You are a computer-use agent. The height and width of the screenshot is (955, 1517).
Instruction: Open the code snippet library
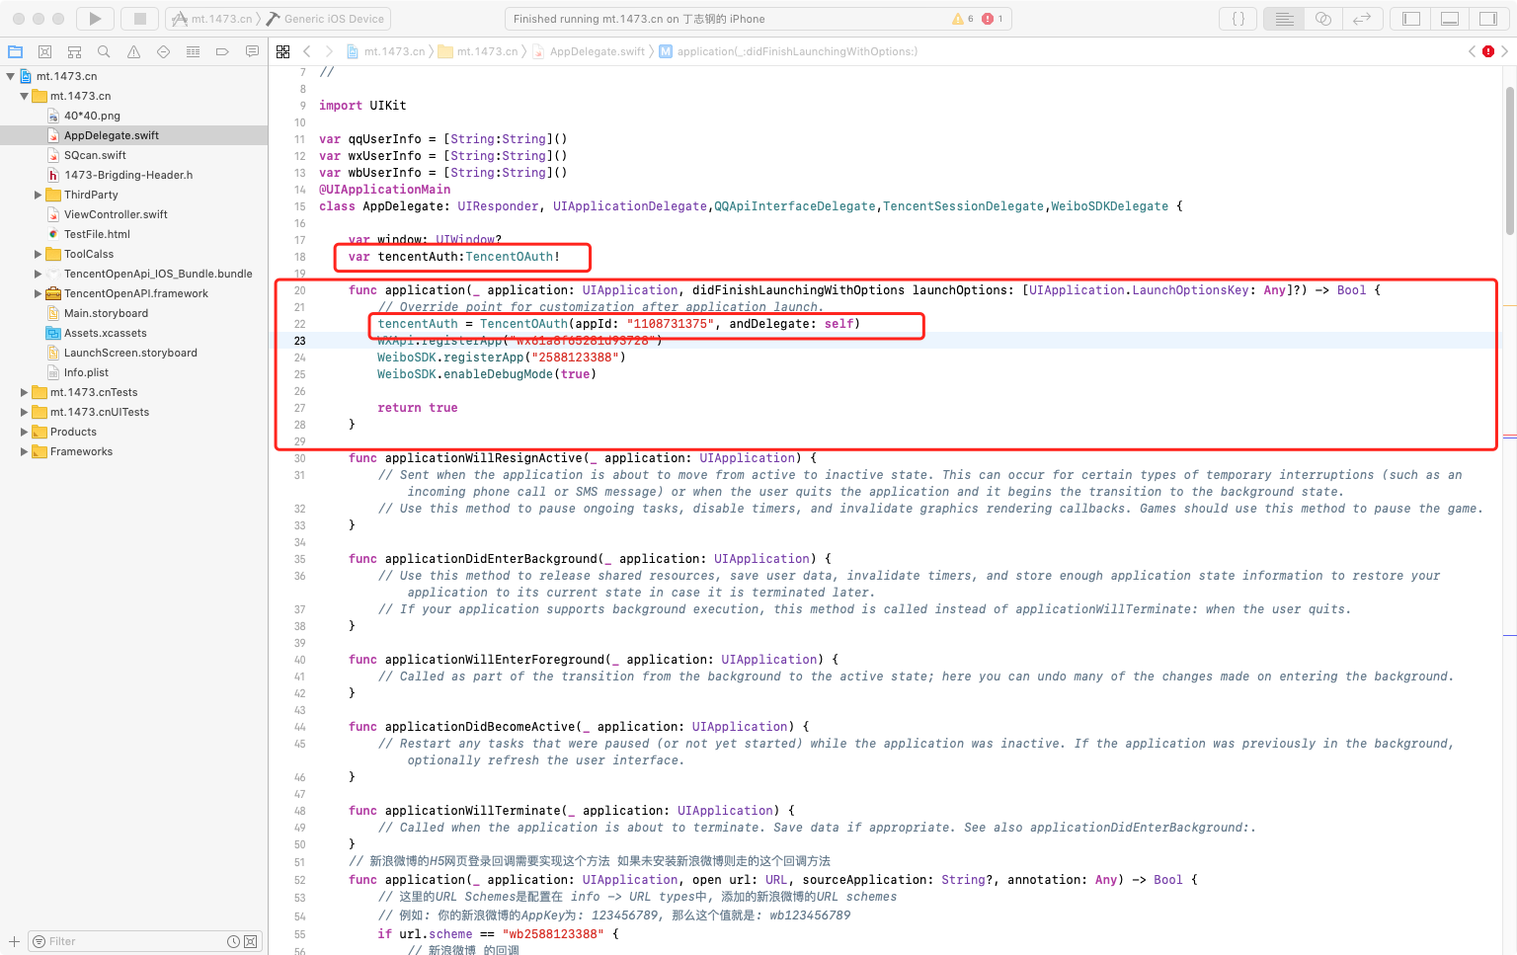point(1238,19)
